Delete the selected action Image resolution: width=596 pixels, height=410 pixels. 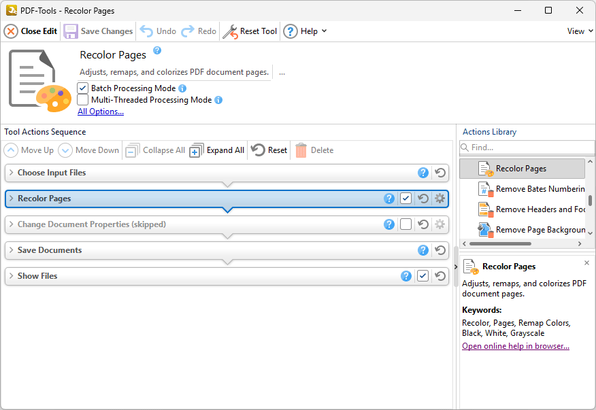pos(314,150)
